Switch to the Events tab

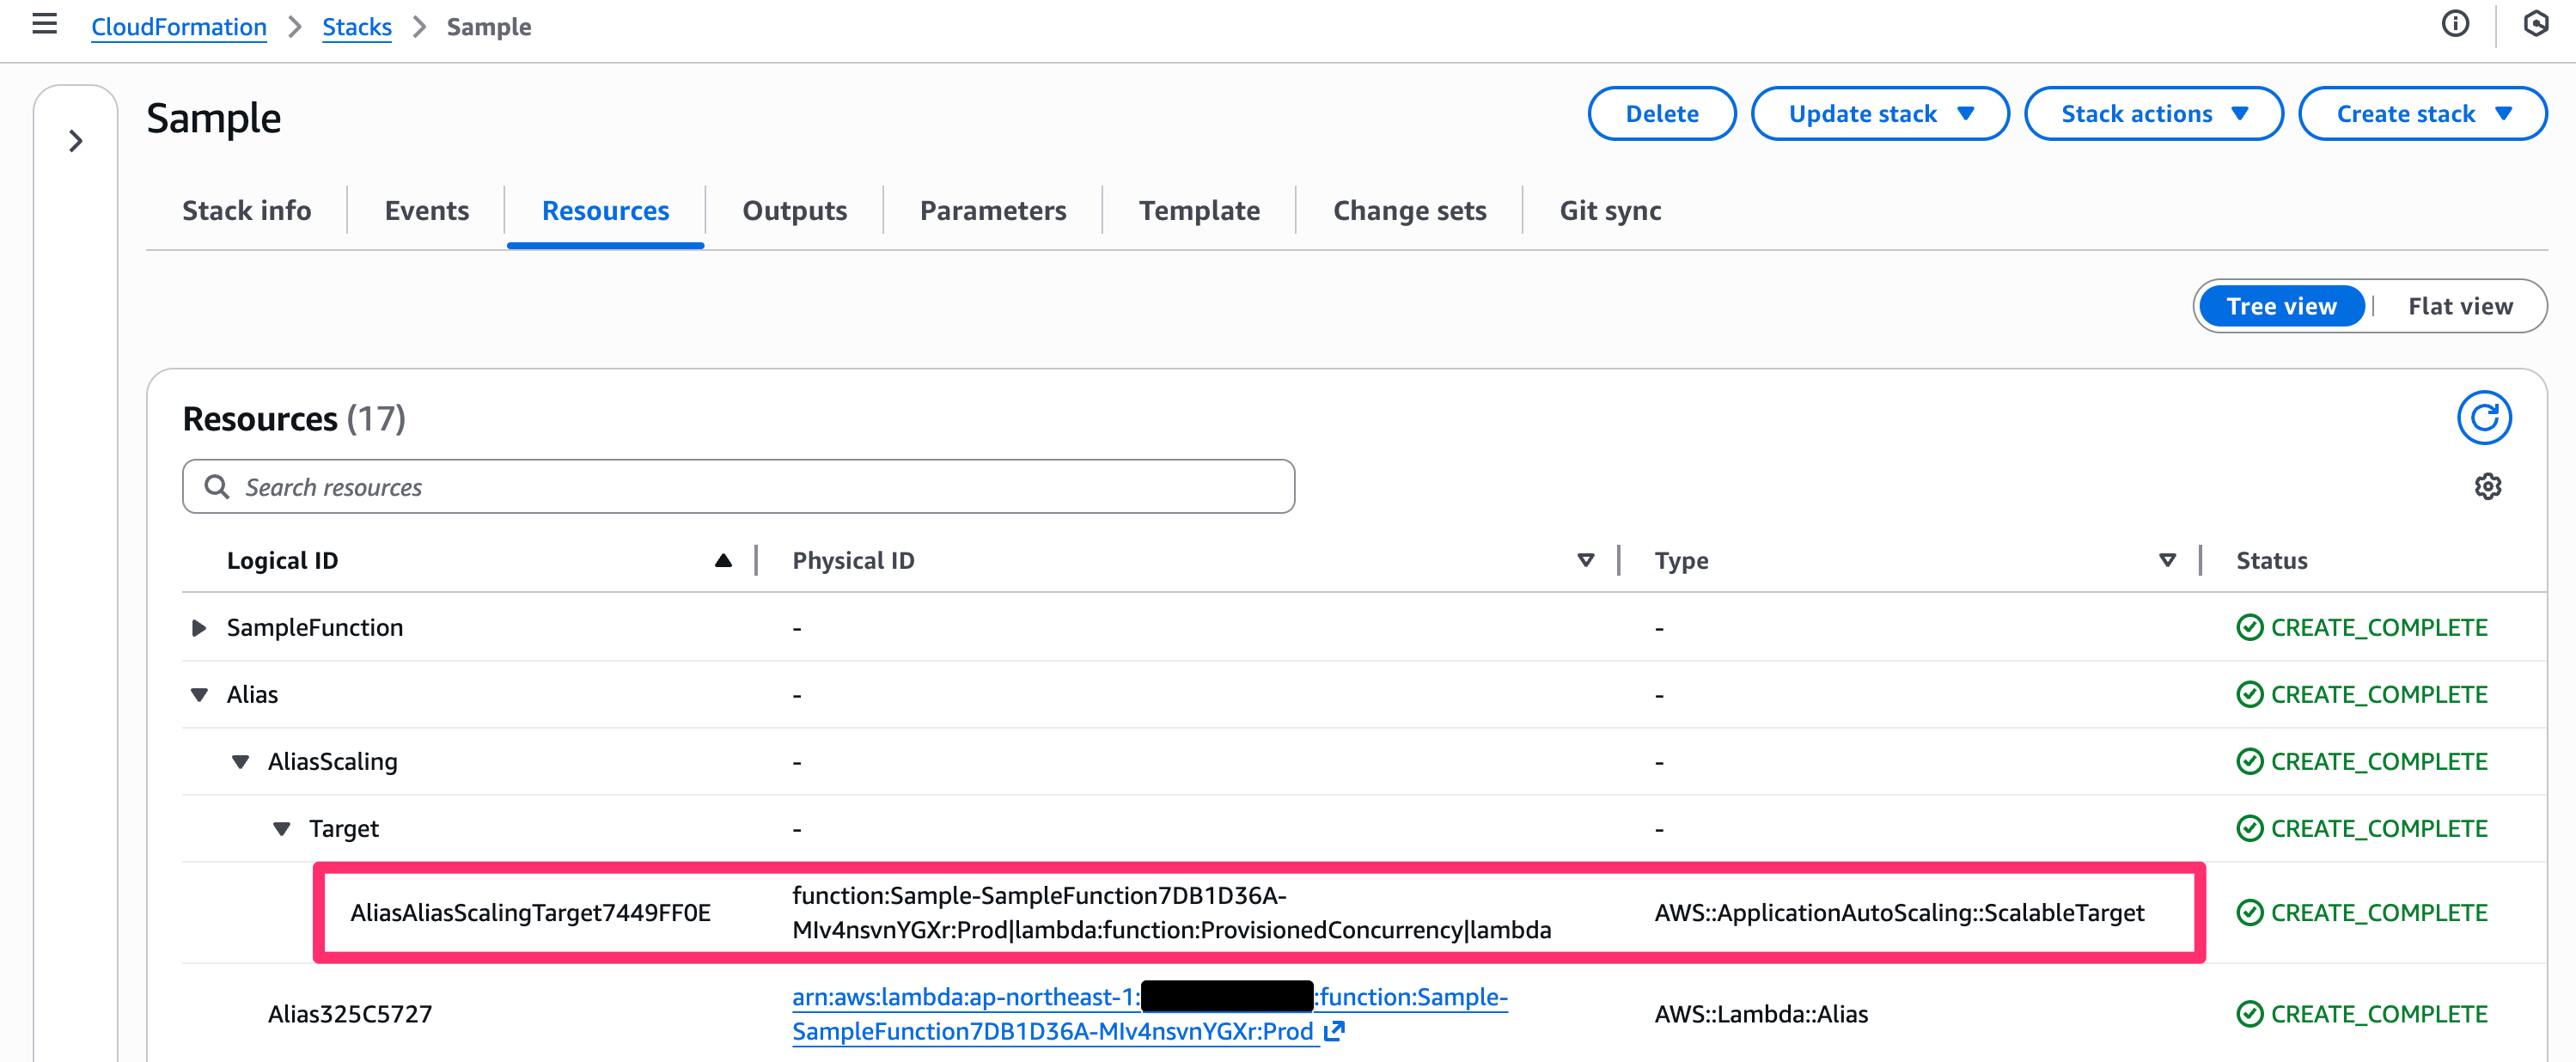426,211
